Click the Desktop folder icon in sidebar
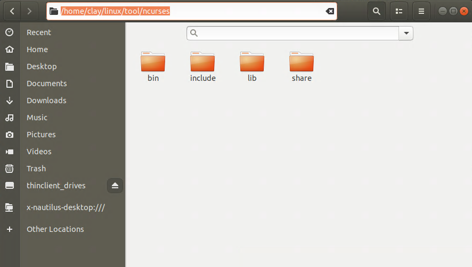Image resolution: width=472 pixels, height=267 pixels. point(10,66)
